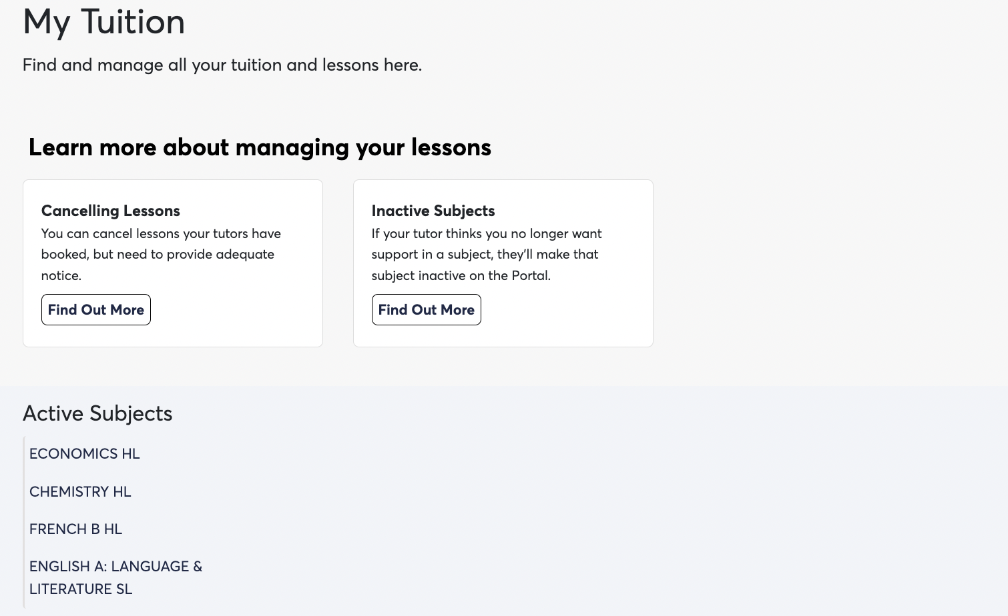
Task: Click the Cancelling Lessons card title
Action: tap(111, 211)
